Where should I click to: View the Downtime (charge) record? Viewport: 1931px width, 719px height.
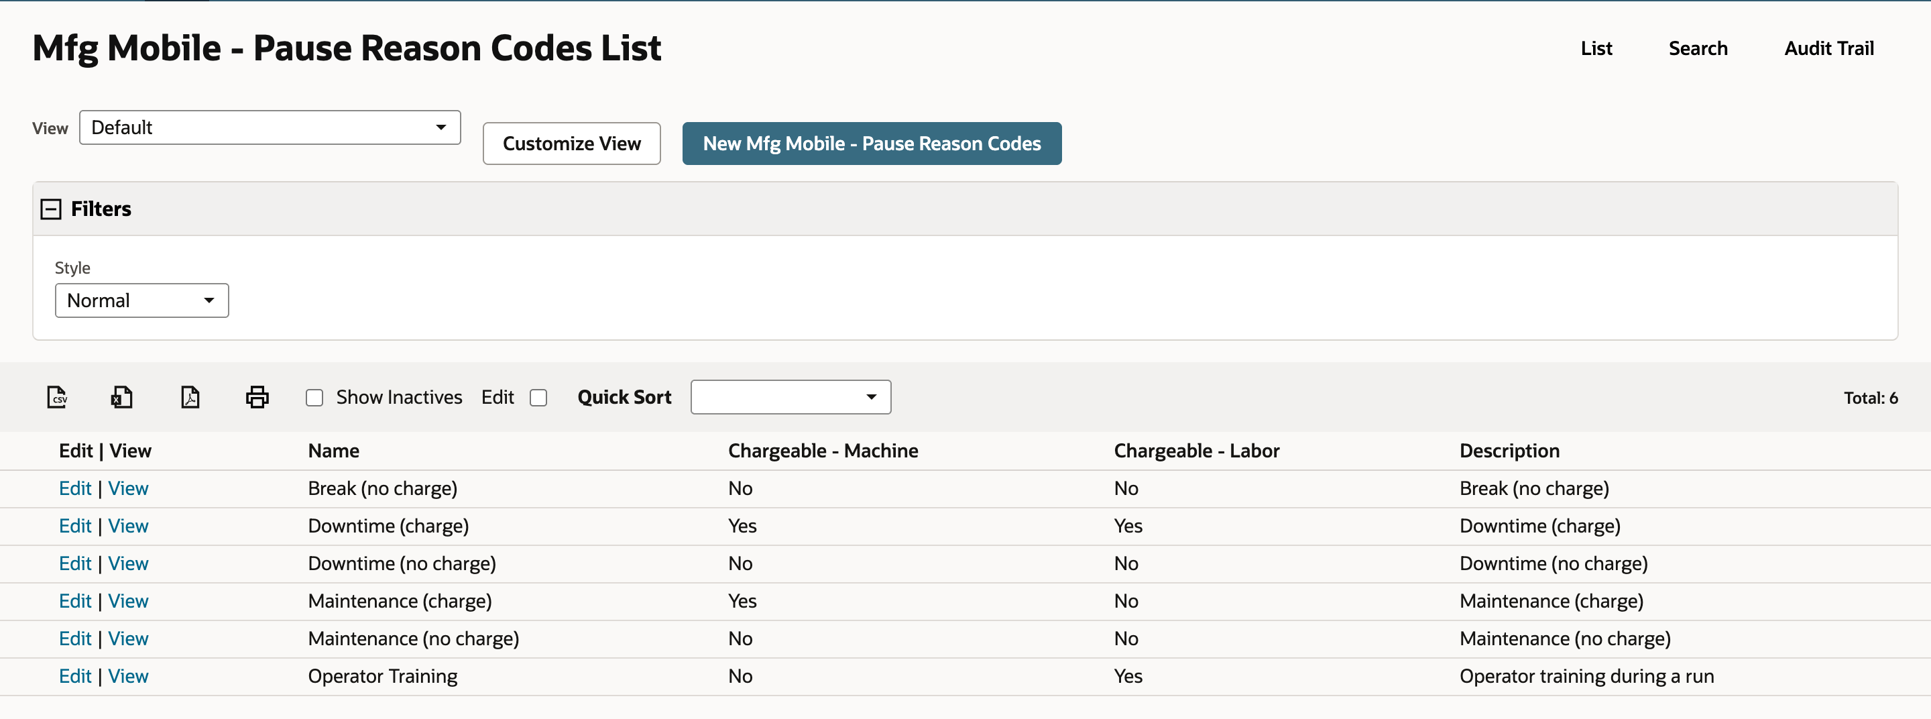128,527
